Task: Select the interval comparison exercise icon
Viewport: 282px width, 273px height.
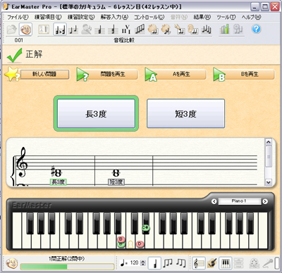Action: (60, 30)
